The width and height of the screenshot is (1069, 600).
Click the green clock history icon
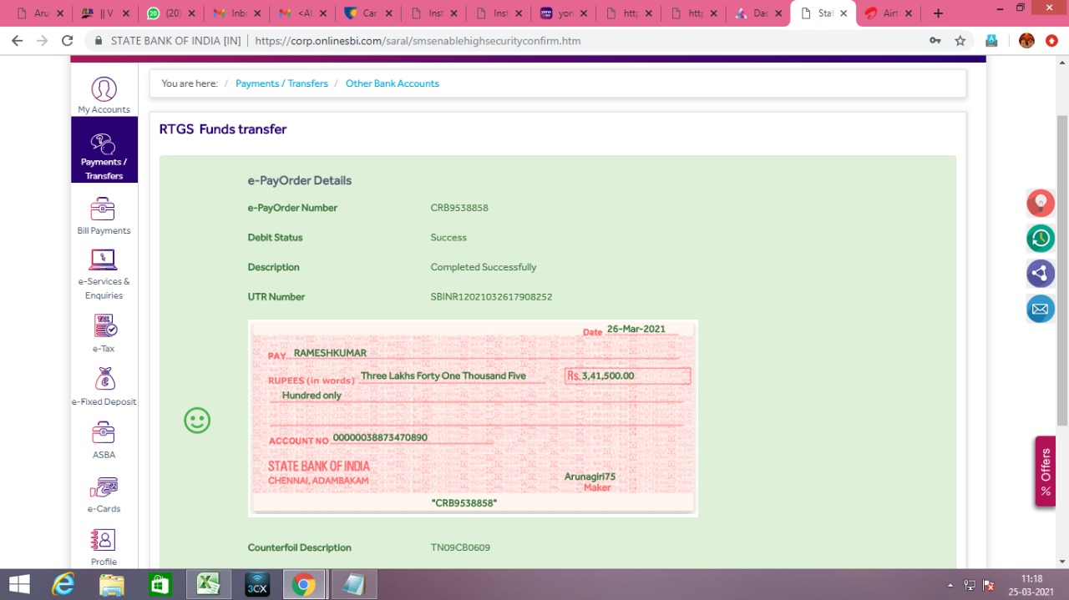1041,239
